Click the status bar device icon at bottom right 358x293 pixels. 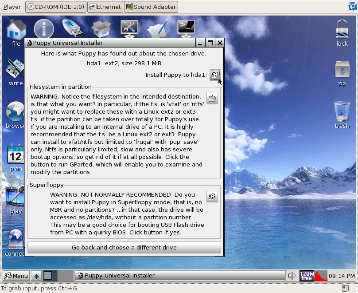click(345, 288)
